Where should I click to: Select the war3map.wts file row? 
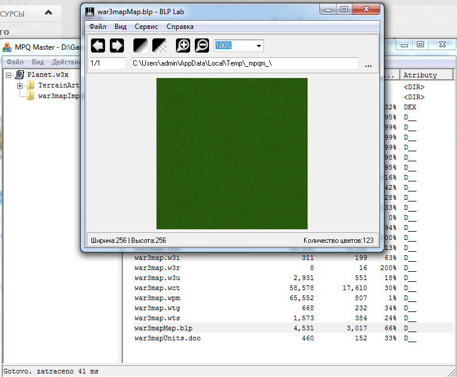tap(293, 318)
